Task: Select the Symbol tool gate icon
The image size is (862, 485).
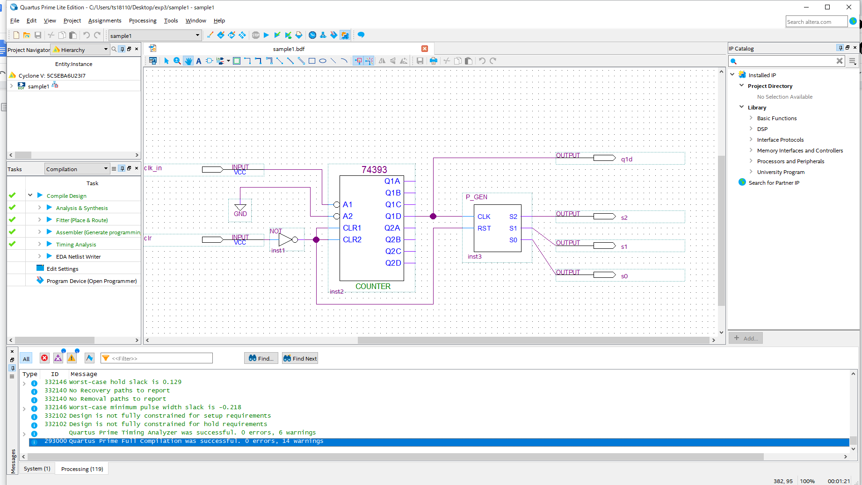Action: (209, 61)
